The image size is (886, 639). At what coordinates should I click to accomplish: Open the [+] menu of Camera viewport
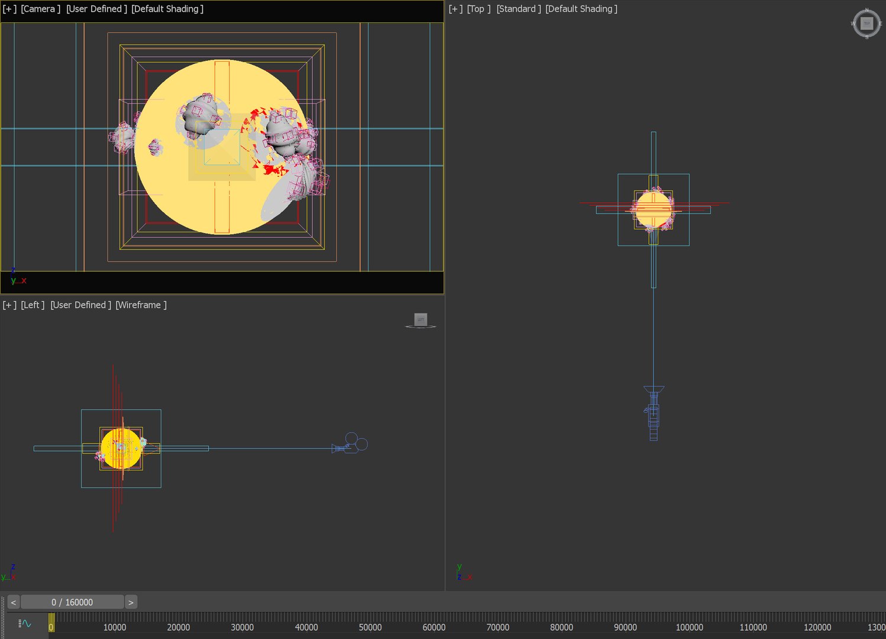coord(9,9)
